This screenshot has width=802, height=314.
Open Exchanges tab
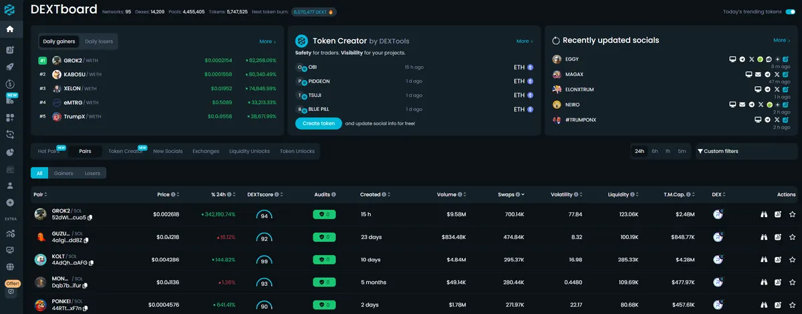(x=206, y=151)
